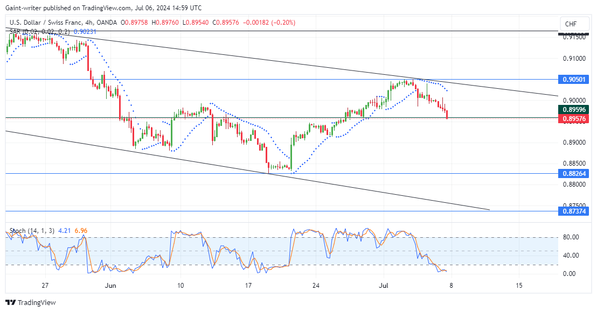The image size is (597, 312).
Task: Click the 0.88264 support price label
Action: pos(573,174)
